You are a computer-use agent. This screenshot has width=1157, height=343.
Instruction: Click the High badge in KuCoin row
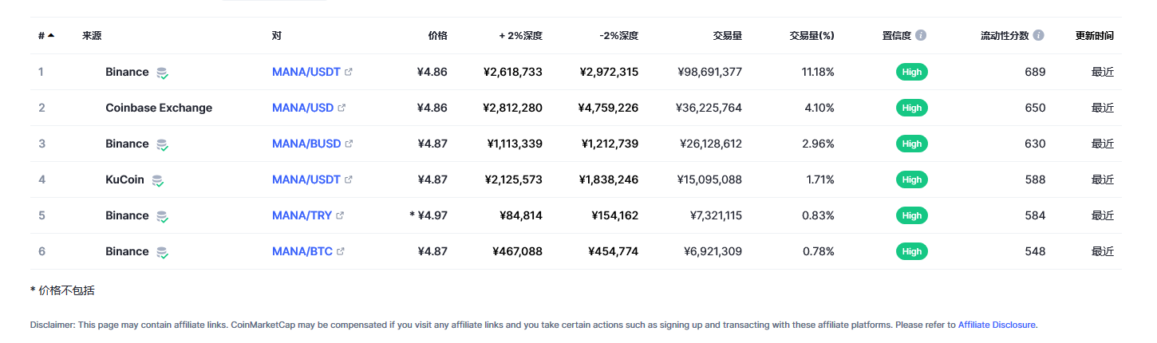[x=911, y=179]
